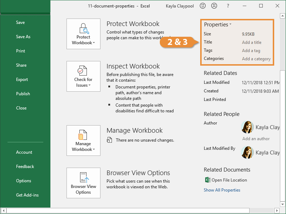This screenshot has width=286, height=214.
Task: Click the frowning face feedback icon
Action: tap(214, 6)
